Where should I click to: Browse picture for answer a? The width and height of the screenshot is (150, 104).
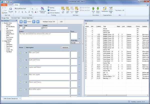click(x=79, y=57)
